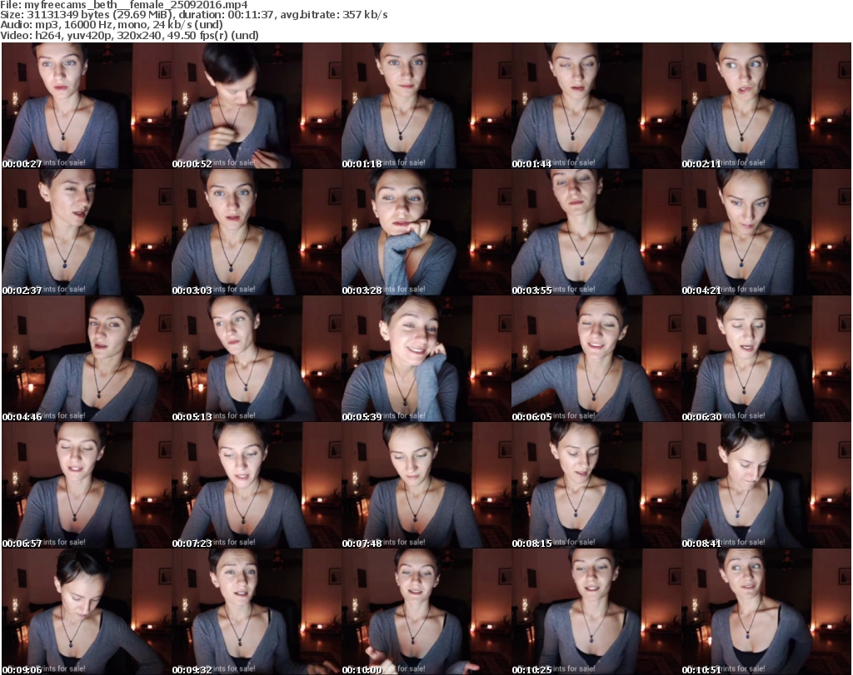Select the thumbnail at 00:06:05
The height and width of the screenshot is (675, 853).
click(x=596, y=359)
